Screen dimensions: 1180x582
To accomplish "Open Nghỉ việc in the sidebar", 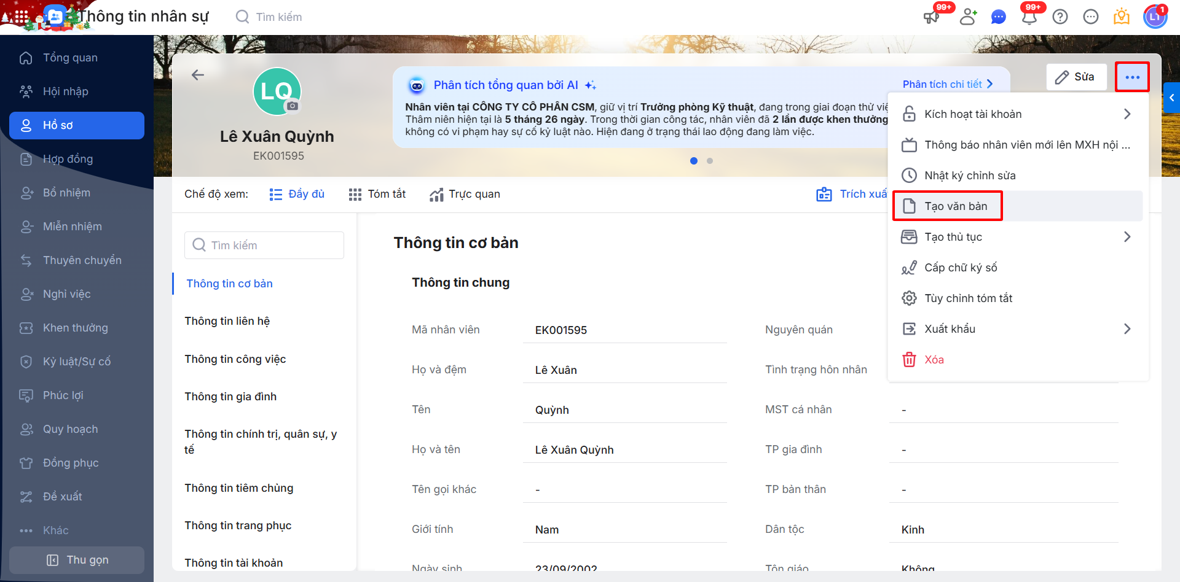I will click(77, 294).
